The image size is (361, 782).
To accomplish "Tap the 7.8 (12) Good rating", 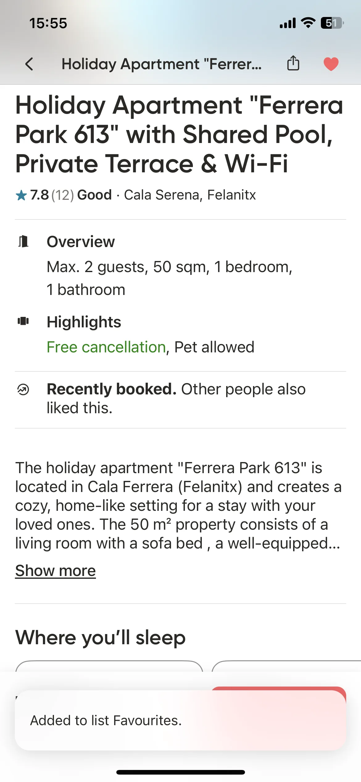I will click(x=71, y=195).
